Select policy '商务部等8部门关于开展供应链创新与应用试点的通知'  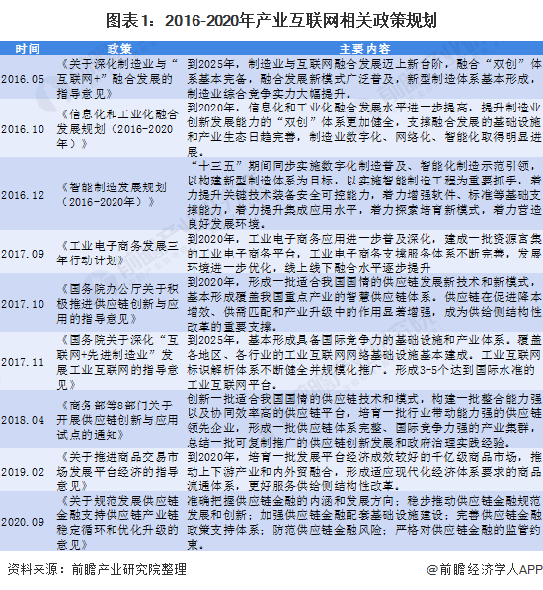pos(117,420)
